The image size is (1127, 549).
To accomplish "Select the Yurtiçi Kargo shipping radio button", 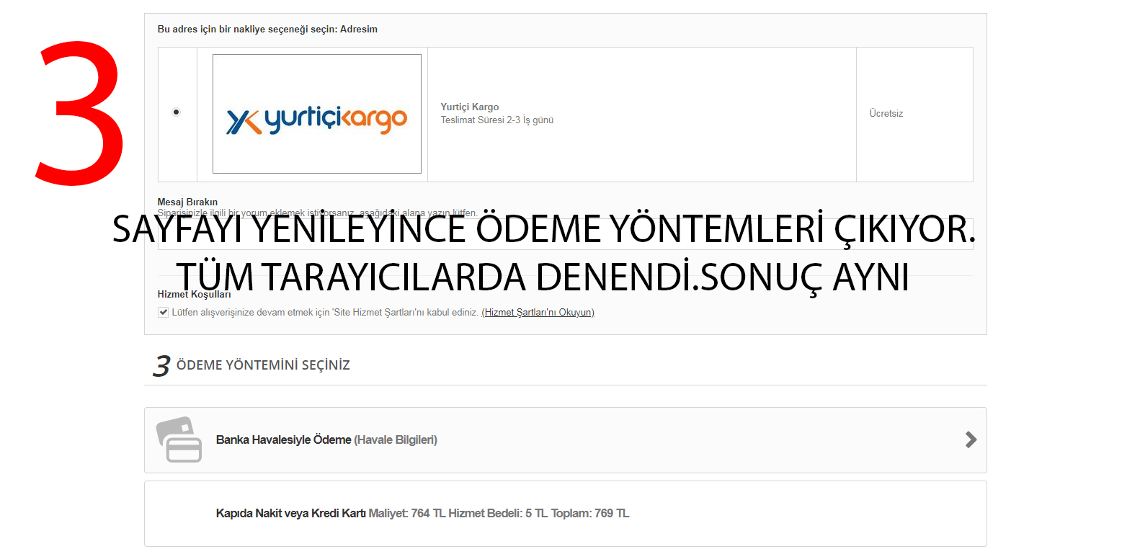I will point(177,112).
